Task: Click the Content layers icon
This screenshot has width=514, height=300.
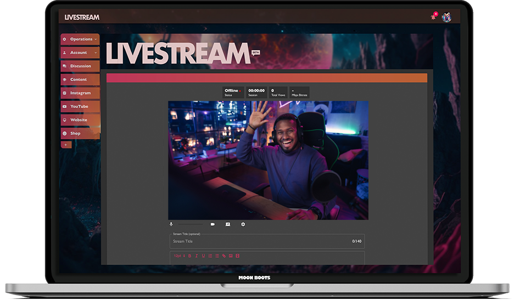Action: (x=65, y=80)
